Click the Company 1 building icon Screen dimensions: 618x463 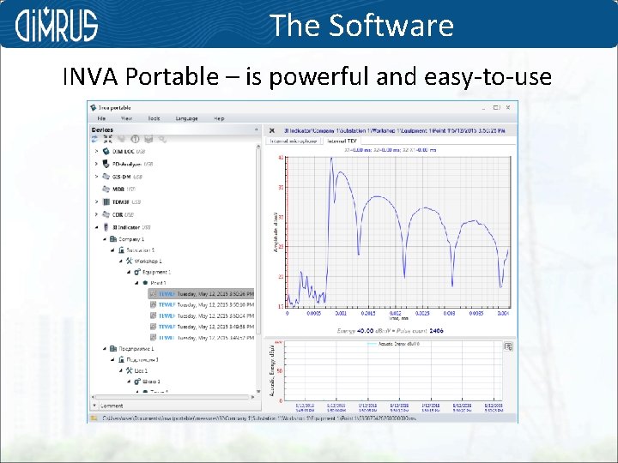point(113,239)
